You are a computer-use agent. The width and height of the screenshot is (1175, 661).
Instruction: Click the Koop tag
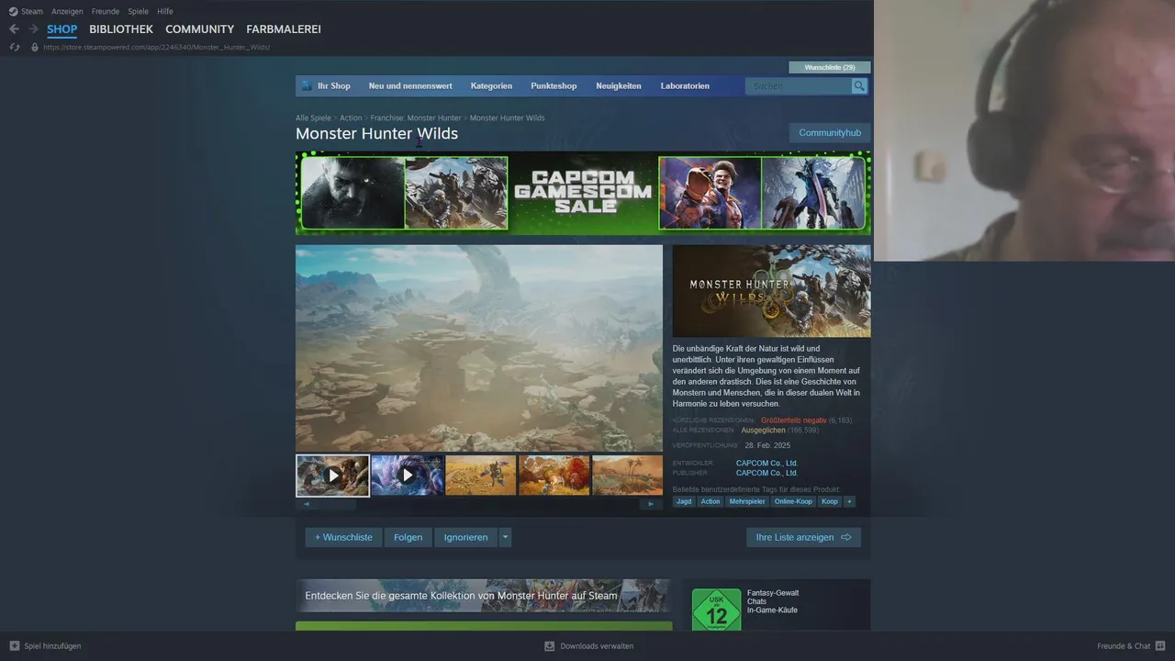tap(830, 501)
